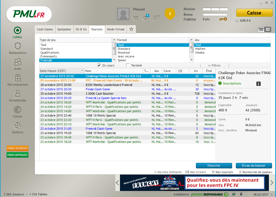
Task: Select €250 Weekly Leaderboard Freeroll row
Action: (127, 85)
